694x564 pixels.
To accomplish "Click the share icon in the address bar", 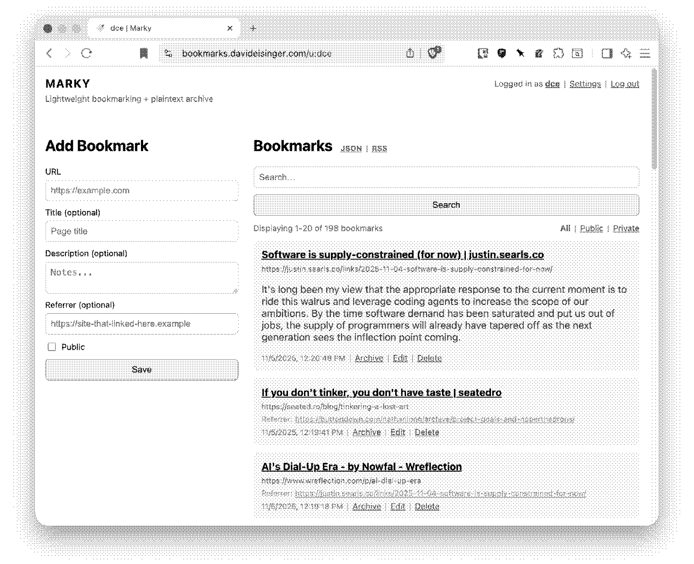I will click(x=410, y=53).
